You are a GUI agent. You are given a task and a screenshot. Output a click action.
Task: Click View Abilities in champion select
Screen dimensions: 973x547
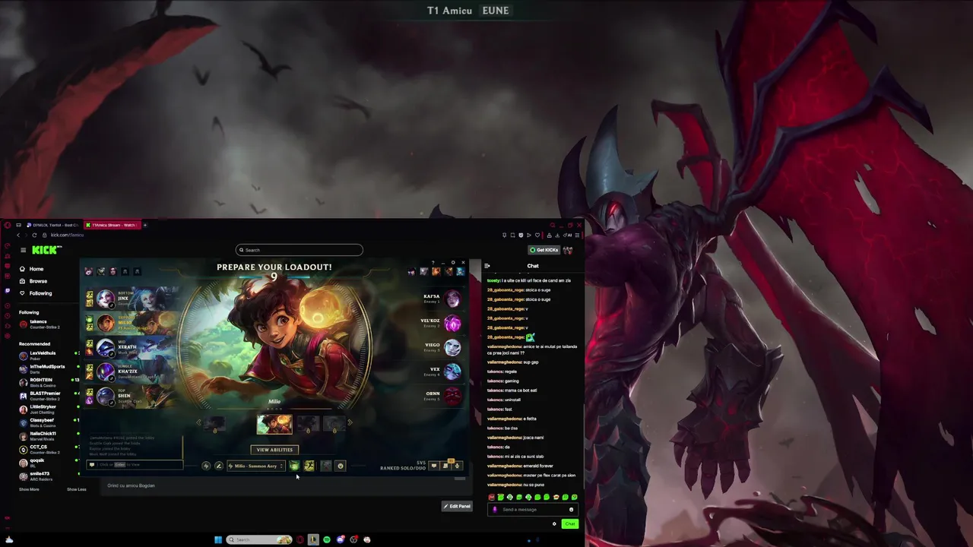[274, 450]
